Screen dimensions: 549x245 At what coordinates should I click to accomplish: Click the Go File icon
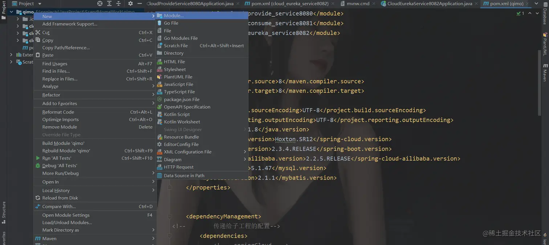159,23
